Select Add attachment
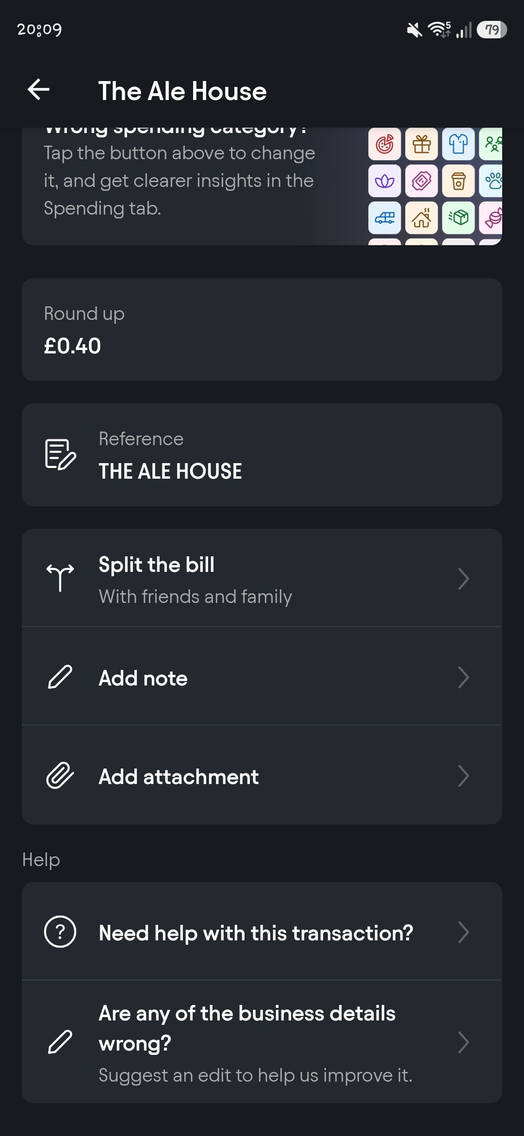The width and height of the screenshot is (524, 1136). [179, 776]
